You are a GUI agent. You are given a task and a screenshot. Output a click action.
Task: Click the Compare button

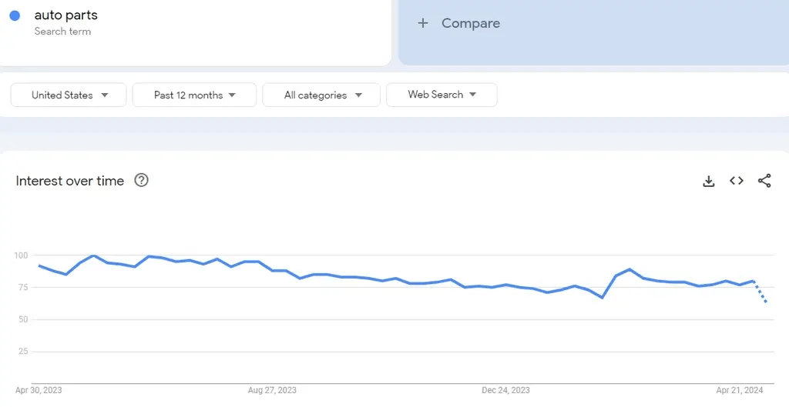(470, 23)
